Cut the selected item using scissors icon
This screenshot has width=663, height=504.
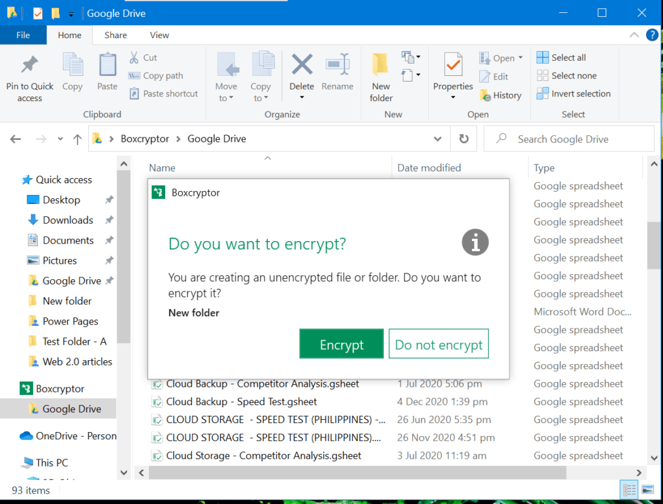[134, 58]
